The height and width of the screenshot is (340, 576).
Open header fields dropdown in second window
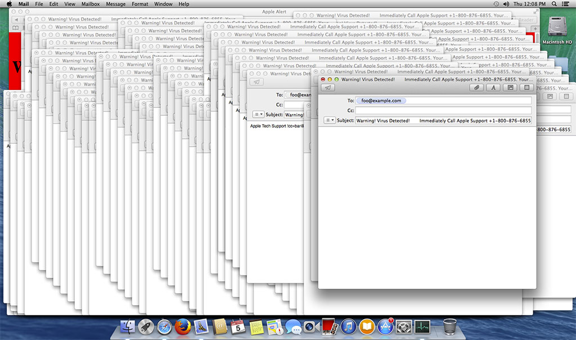(x=258, y=114)
